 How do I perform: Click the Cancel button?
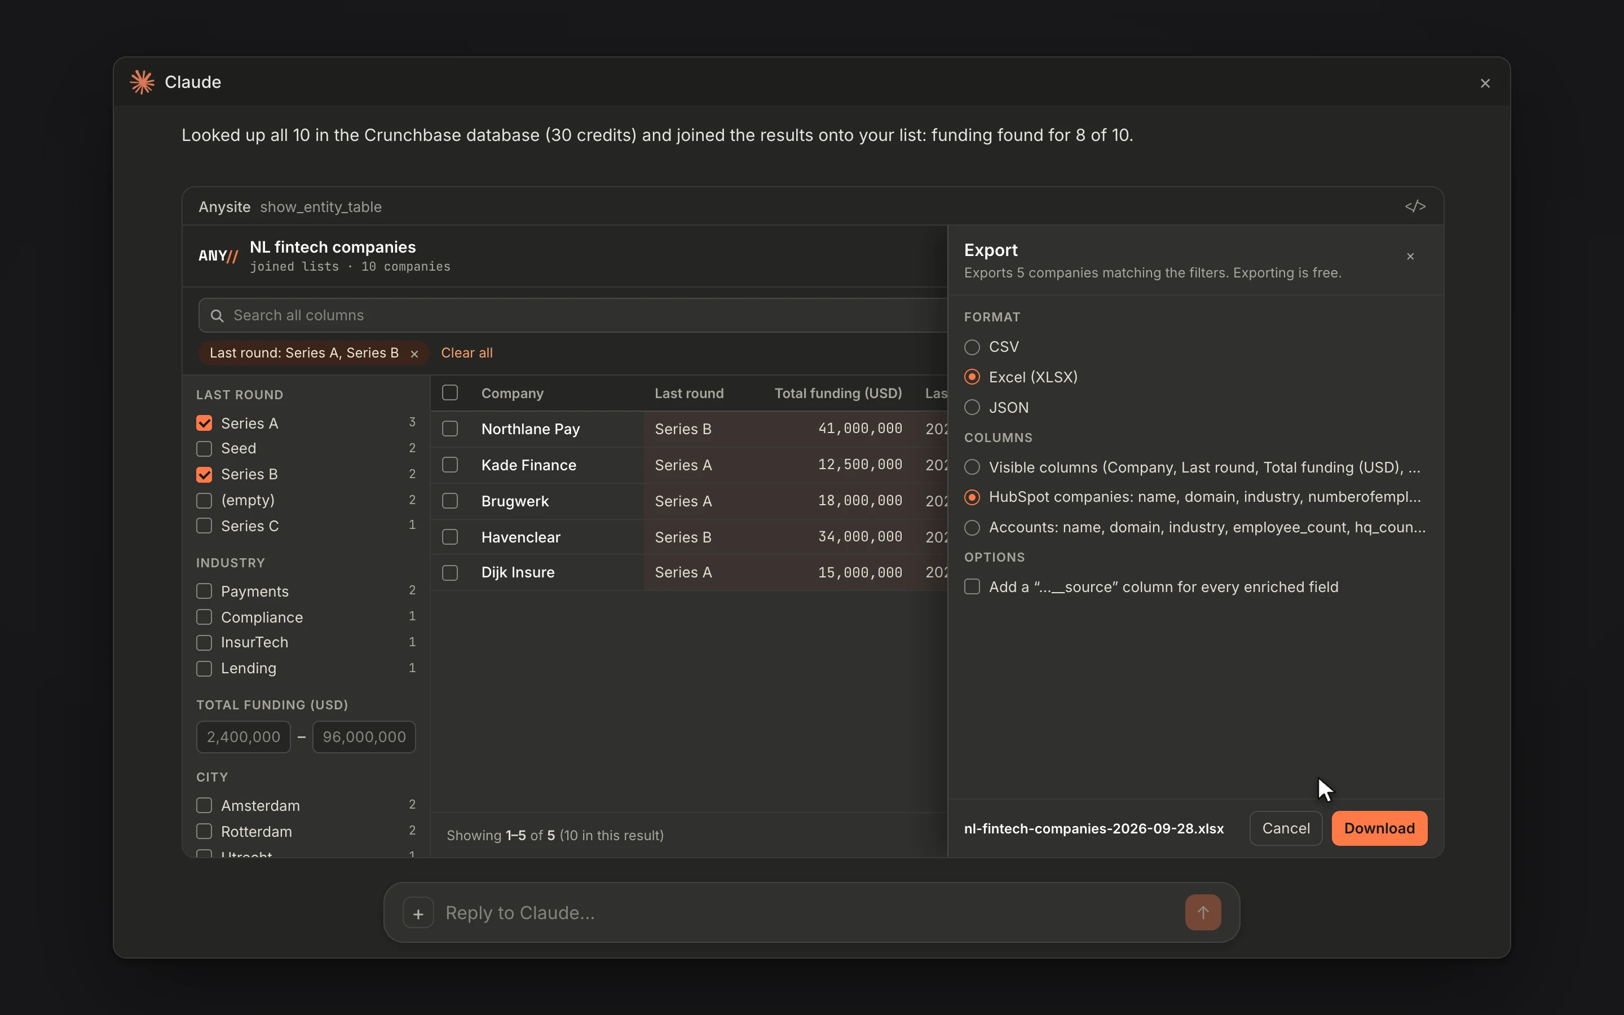click(x=1286, y=828)
